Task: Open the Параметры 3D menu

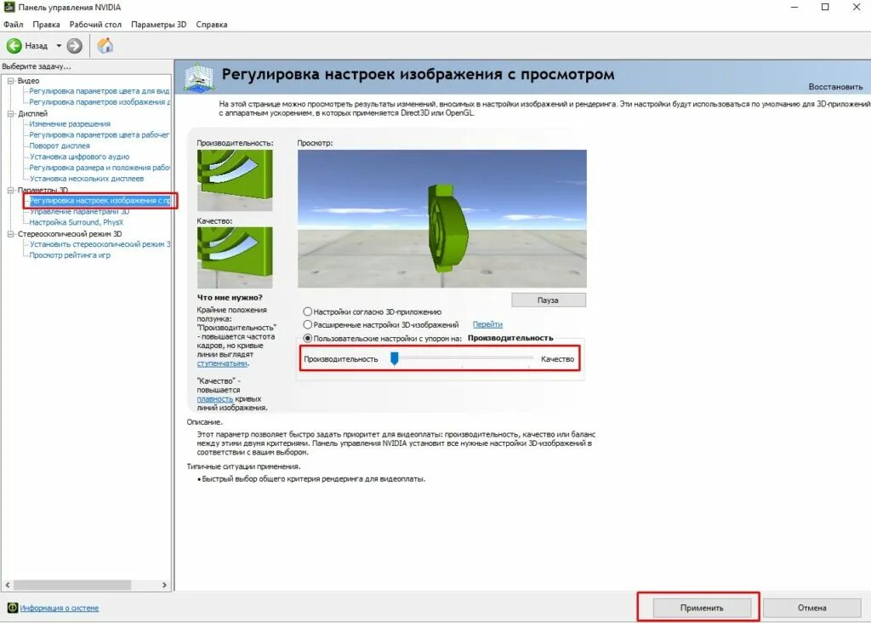Action: tap(159, 25)
